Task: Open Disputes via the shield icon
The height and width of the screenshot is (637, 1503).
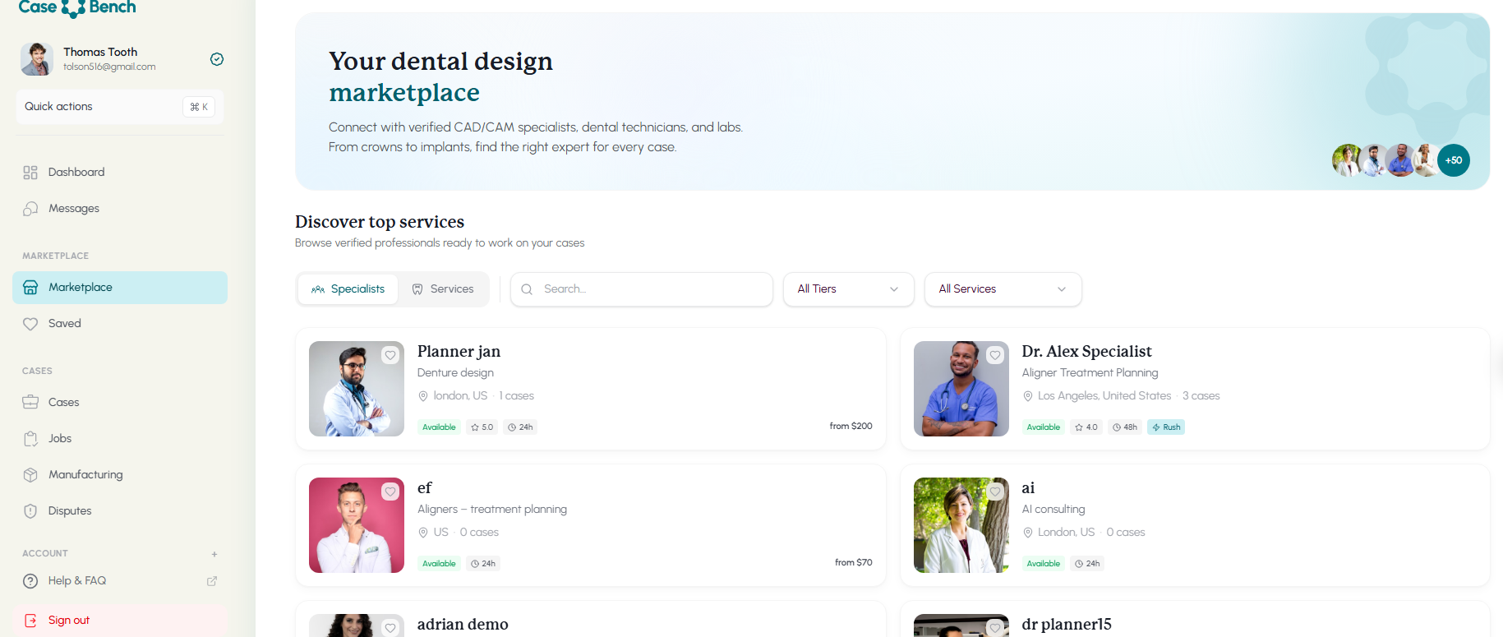Action: (30, 511)
